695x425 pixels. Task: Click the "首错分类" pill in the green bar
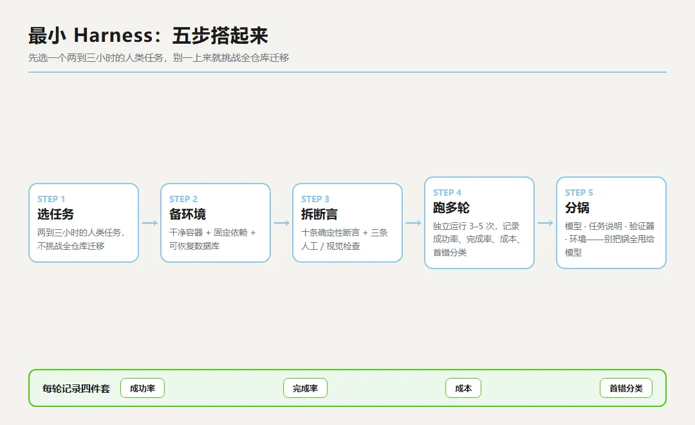click(x=626, y=388)
